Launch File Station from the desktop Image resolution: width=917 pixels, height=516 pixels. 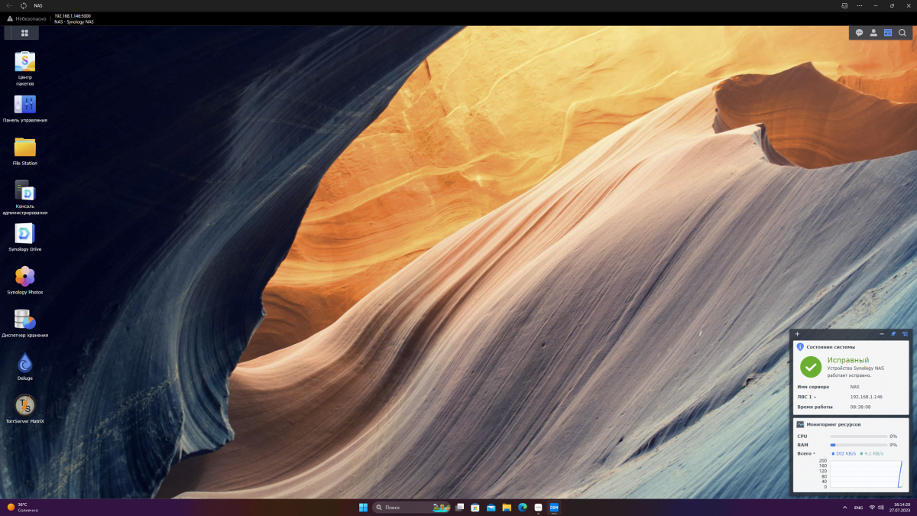click(25, 151)
